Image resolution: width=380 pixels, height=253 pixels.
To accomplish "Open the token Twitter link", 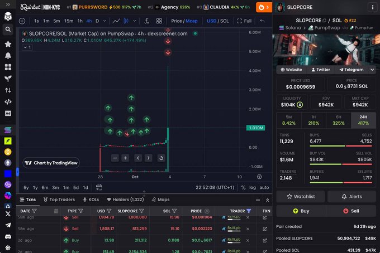I will tap(320, 70).
